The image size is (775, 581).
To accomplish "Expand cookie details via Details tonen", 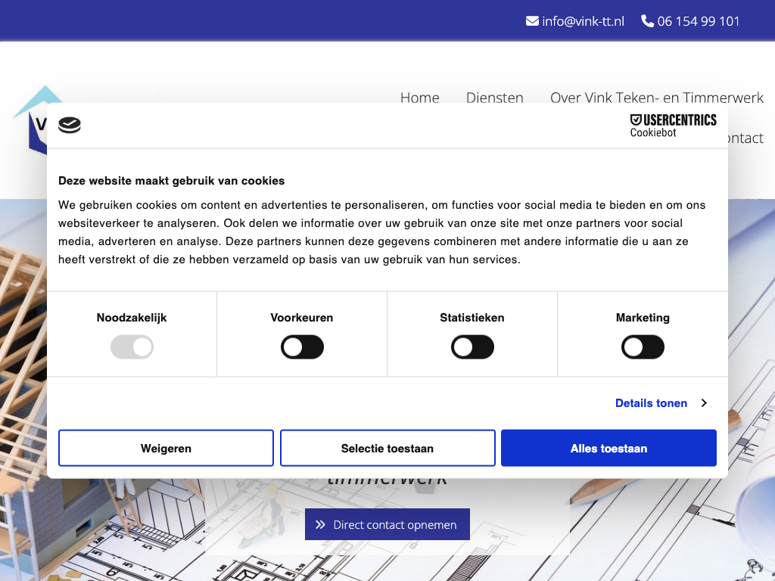I will [x=651, y=403].
